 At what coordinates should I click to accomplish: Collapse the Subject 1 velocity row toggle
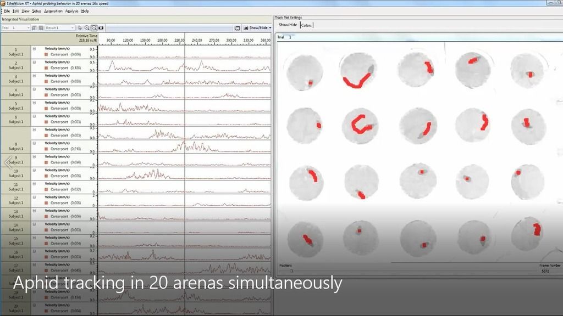pos(34,49)
